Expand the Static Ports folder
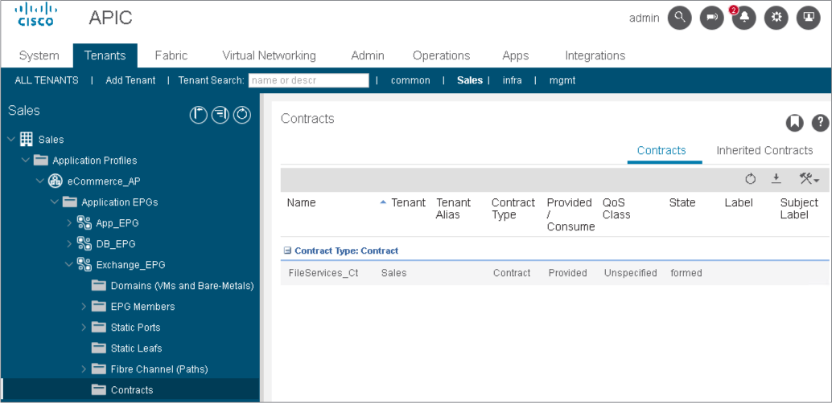Screen dimensions: 832x403 tap(84, 328)
